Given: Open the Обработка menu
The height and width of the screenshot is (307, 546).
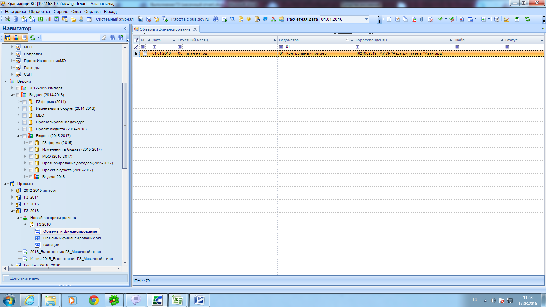Looking at the screenshot, I should tap(39, 11).
